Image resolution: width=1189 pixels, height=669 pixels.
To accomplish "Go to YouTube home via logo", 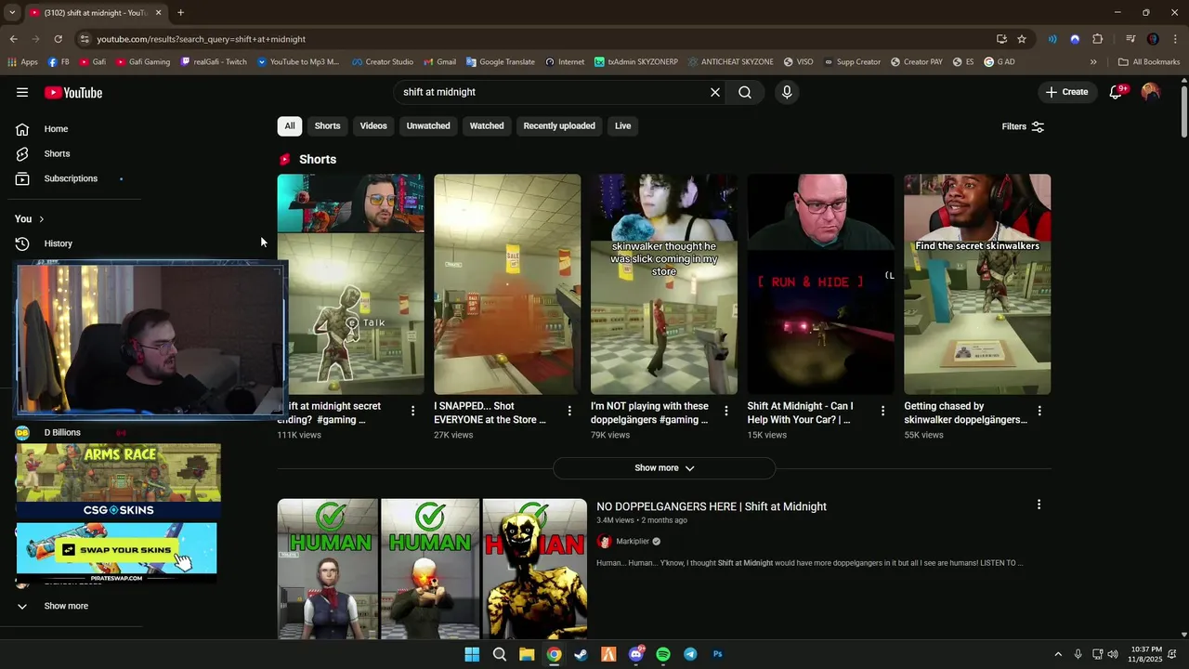I will pos(73,92).
